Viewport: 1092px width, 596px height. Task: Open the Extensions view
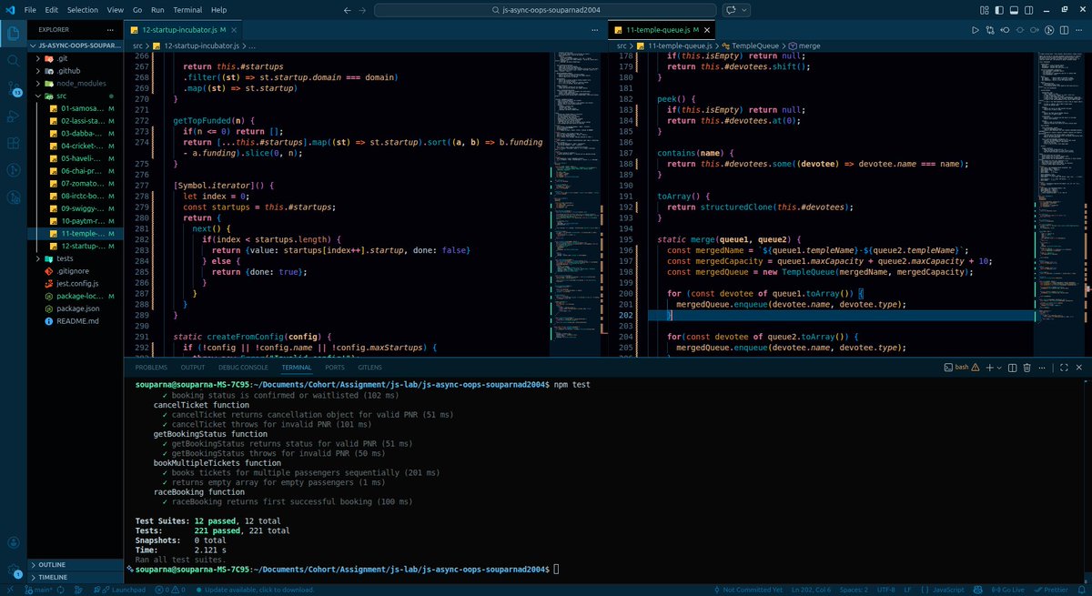pos(14,143)
